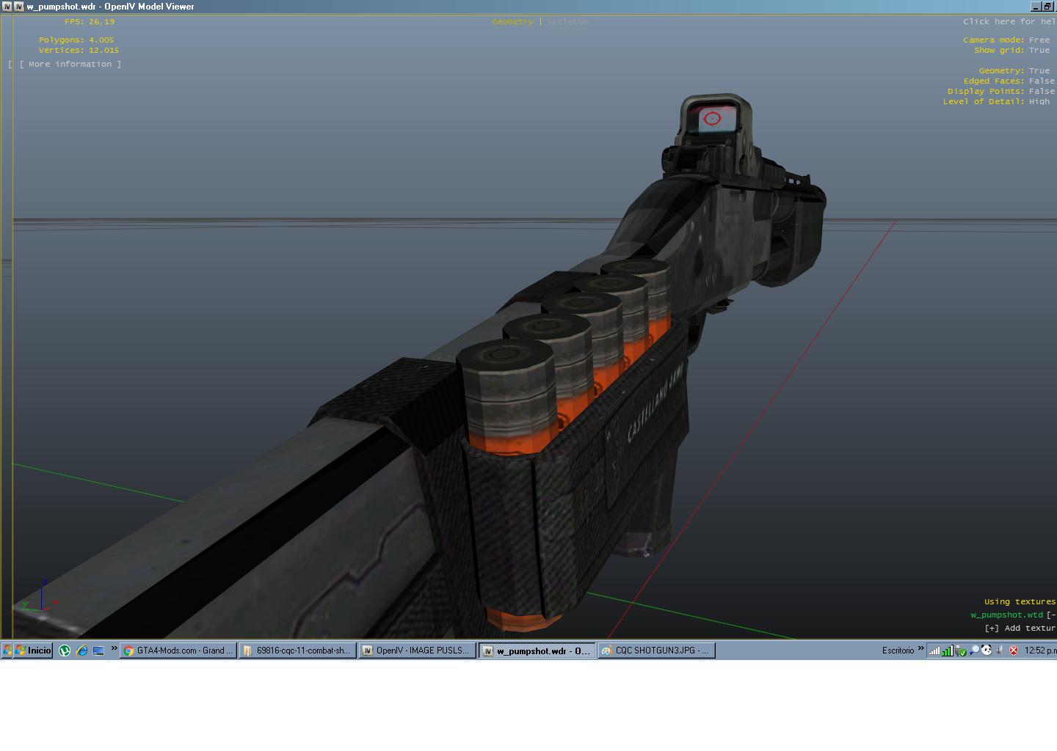Switch to OpenIV - IMAGE PUSLS window
Image resolution: width=1057 pixels, height=751 pixels.
pos(417,651)
